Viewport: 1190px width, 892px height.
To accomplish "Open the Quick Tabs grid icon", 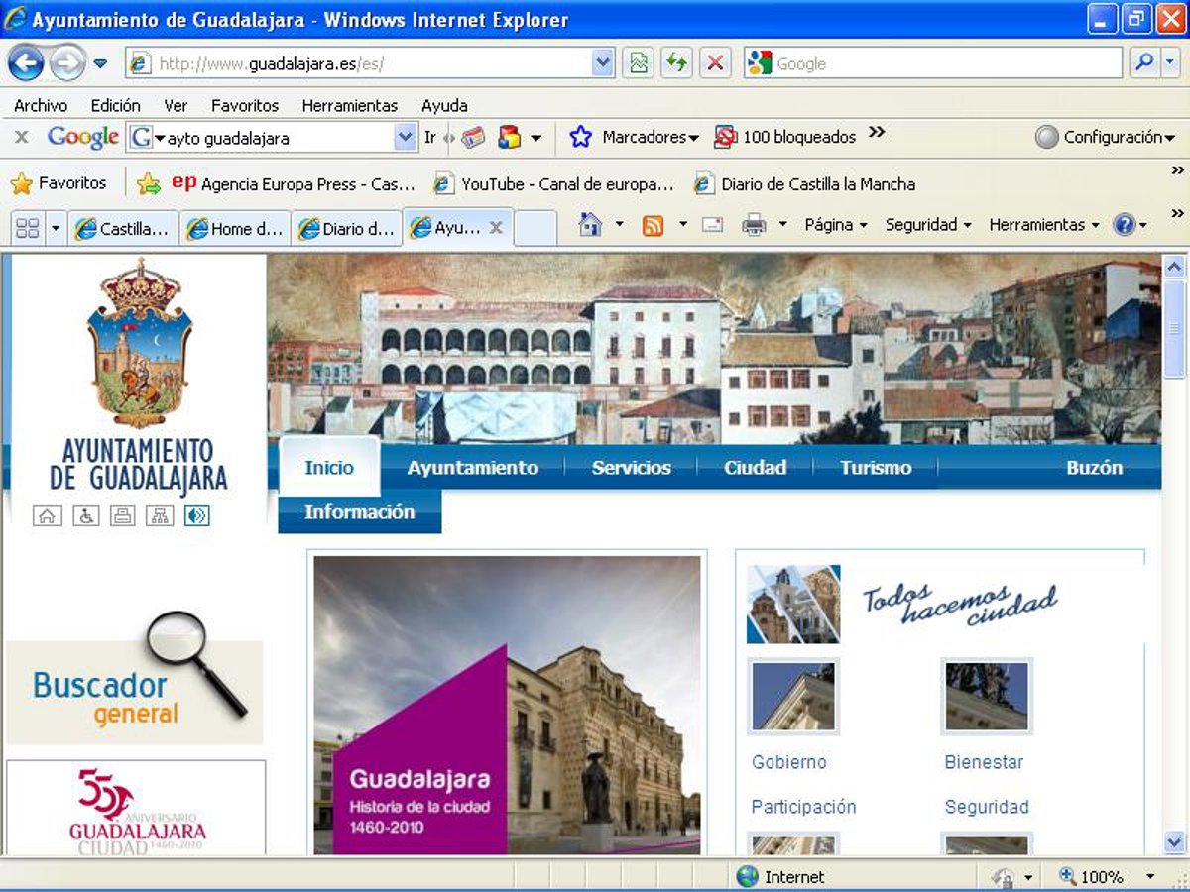I will tap(28, 228).
